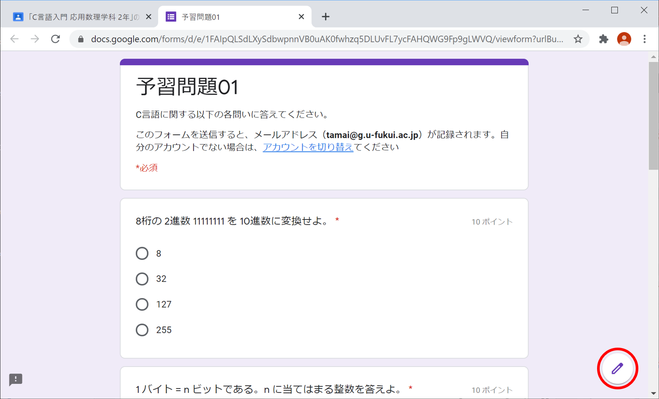Maximize the Chrome window

pyautogui.click(x=615, y=10)
